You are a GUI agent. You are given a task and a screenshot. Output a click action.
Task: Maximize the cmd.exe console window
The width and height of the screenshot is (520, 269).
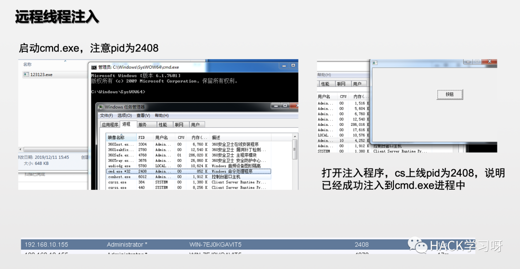point(293,66)
